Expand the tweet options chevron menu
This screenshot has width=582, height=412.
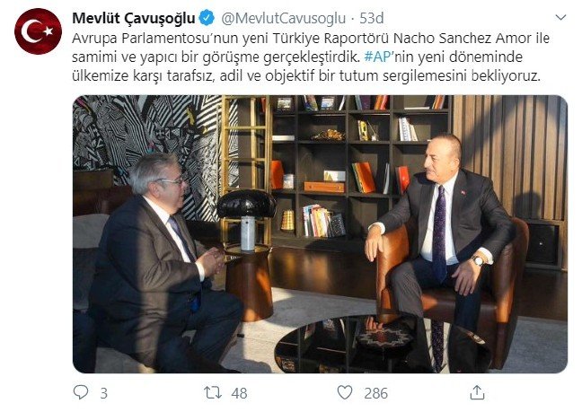[560, 17]
